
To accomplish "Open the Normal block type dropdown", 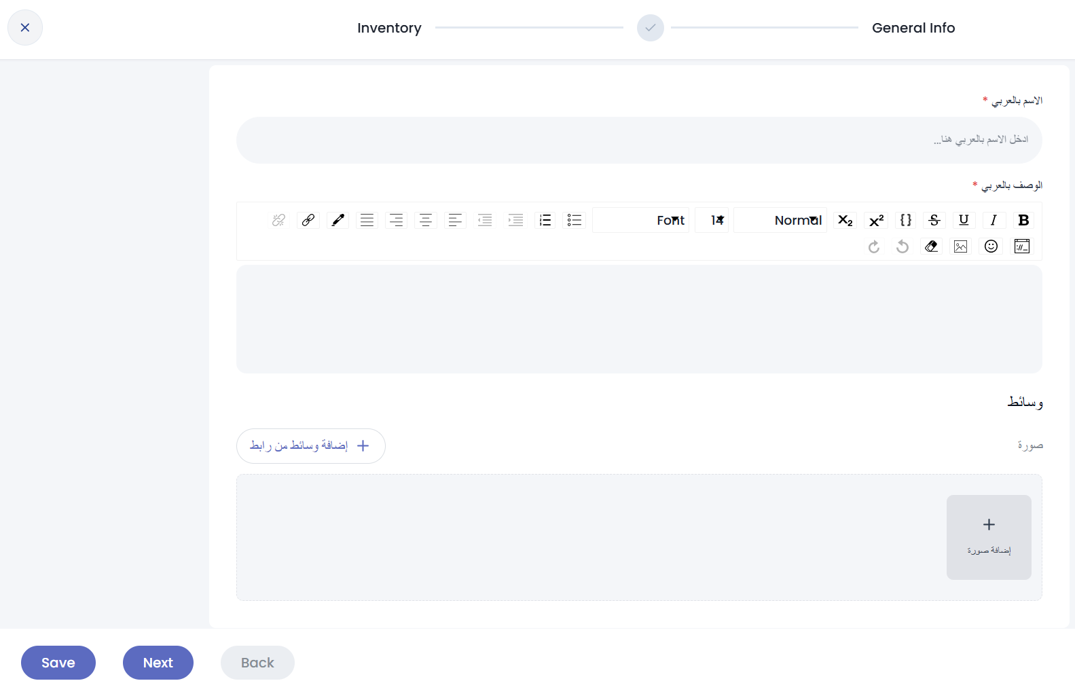I will pyautogui.click(x=780, y=220).
